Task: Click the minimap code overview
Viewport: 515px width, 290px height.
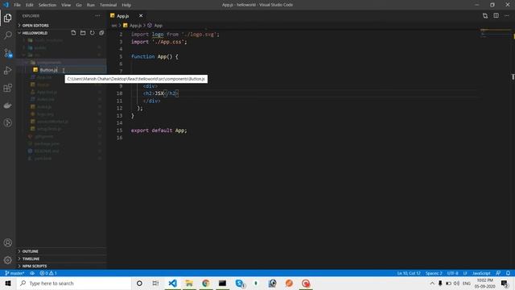Action: tap(496, 34)
